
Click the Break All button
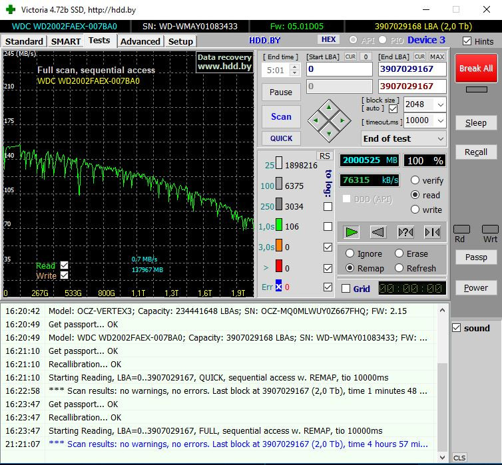475,69
